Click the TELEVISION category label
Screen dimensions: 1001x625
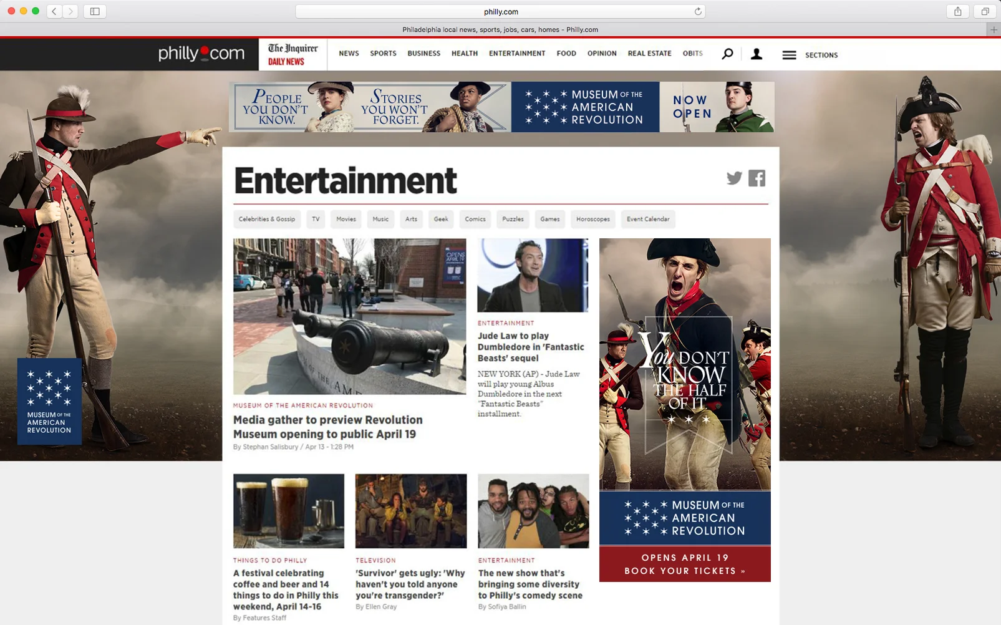pyautogui.click(x=375, y=560)
